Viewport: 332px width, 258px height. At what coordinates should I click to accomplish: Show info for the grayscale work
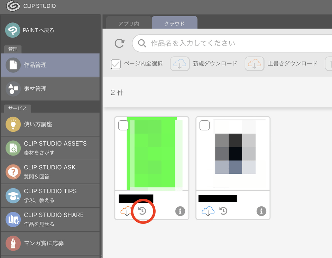point(261,211)
